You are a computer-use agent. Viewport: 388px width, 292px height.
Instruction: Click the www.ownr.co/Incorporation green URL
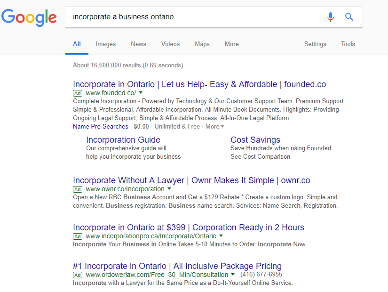click(125, 189)
